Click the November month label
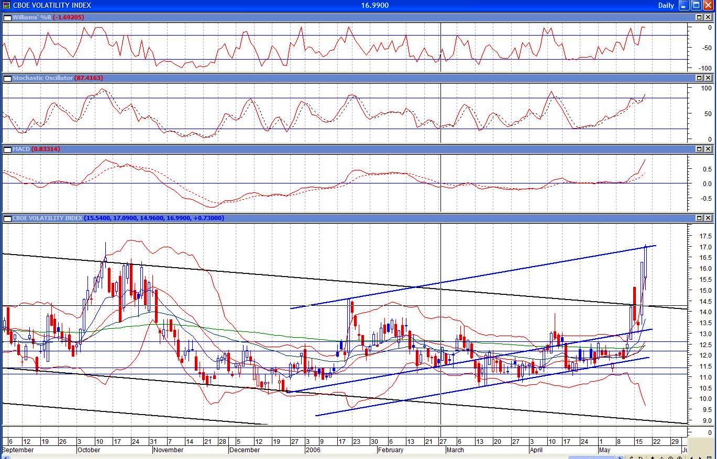 tap(169, 450)
